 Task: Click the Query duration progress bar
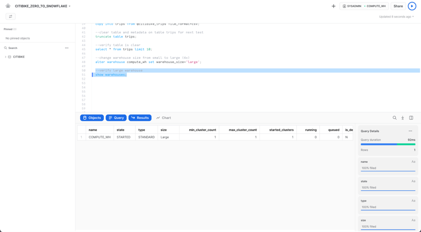point(388,144)
